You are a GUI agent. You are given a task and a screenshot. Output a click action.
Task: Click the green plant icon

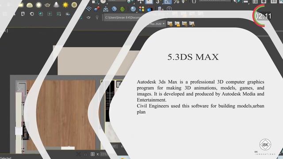[x=122, y=9]
